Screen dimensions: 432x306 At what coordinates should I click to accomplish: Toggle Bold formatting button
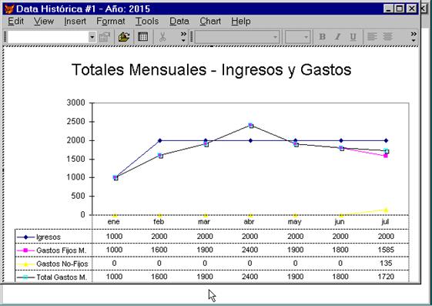(x=322, y=37)
